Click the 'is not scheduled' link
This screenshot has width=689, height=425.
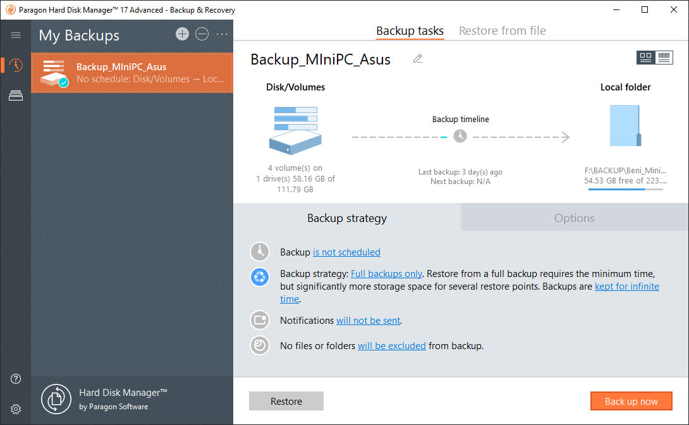[x=346, y=252]
